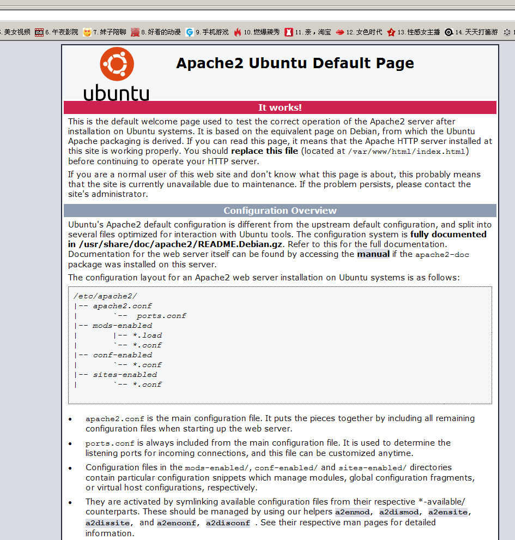Click the heart-eyes emoji icon for 妹子陪聊
The image size is (515, 540).
click(x=87, y=32)
